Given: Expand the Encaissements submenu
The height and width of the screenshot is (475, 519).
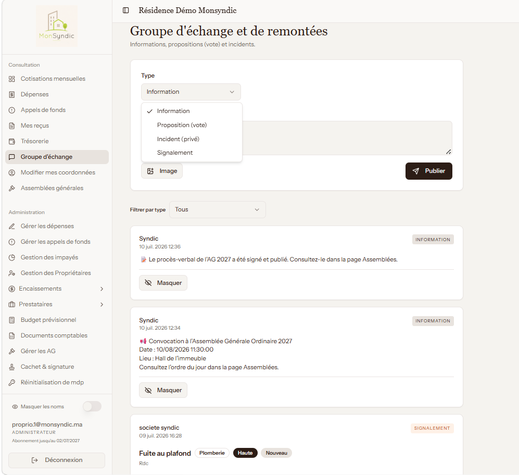Looking at the screenshot, I should (x=102, y=289).
